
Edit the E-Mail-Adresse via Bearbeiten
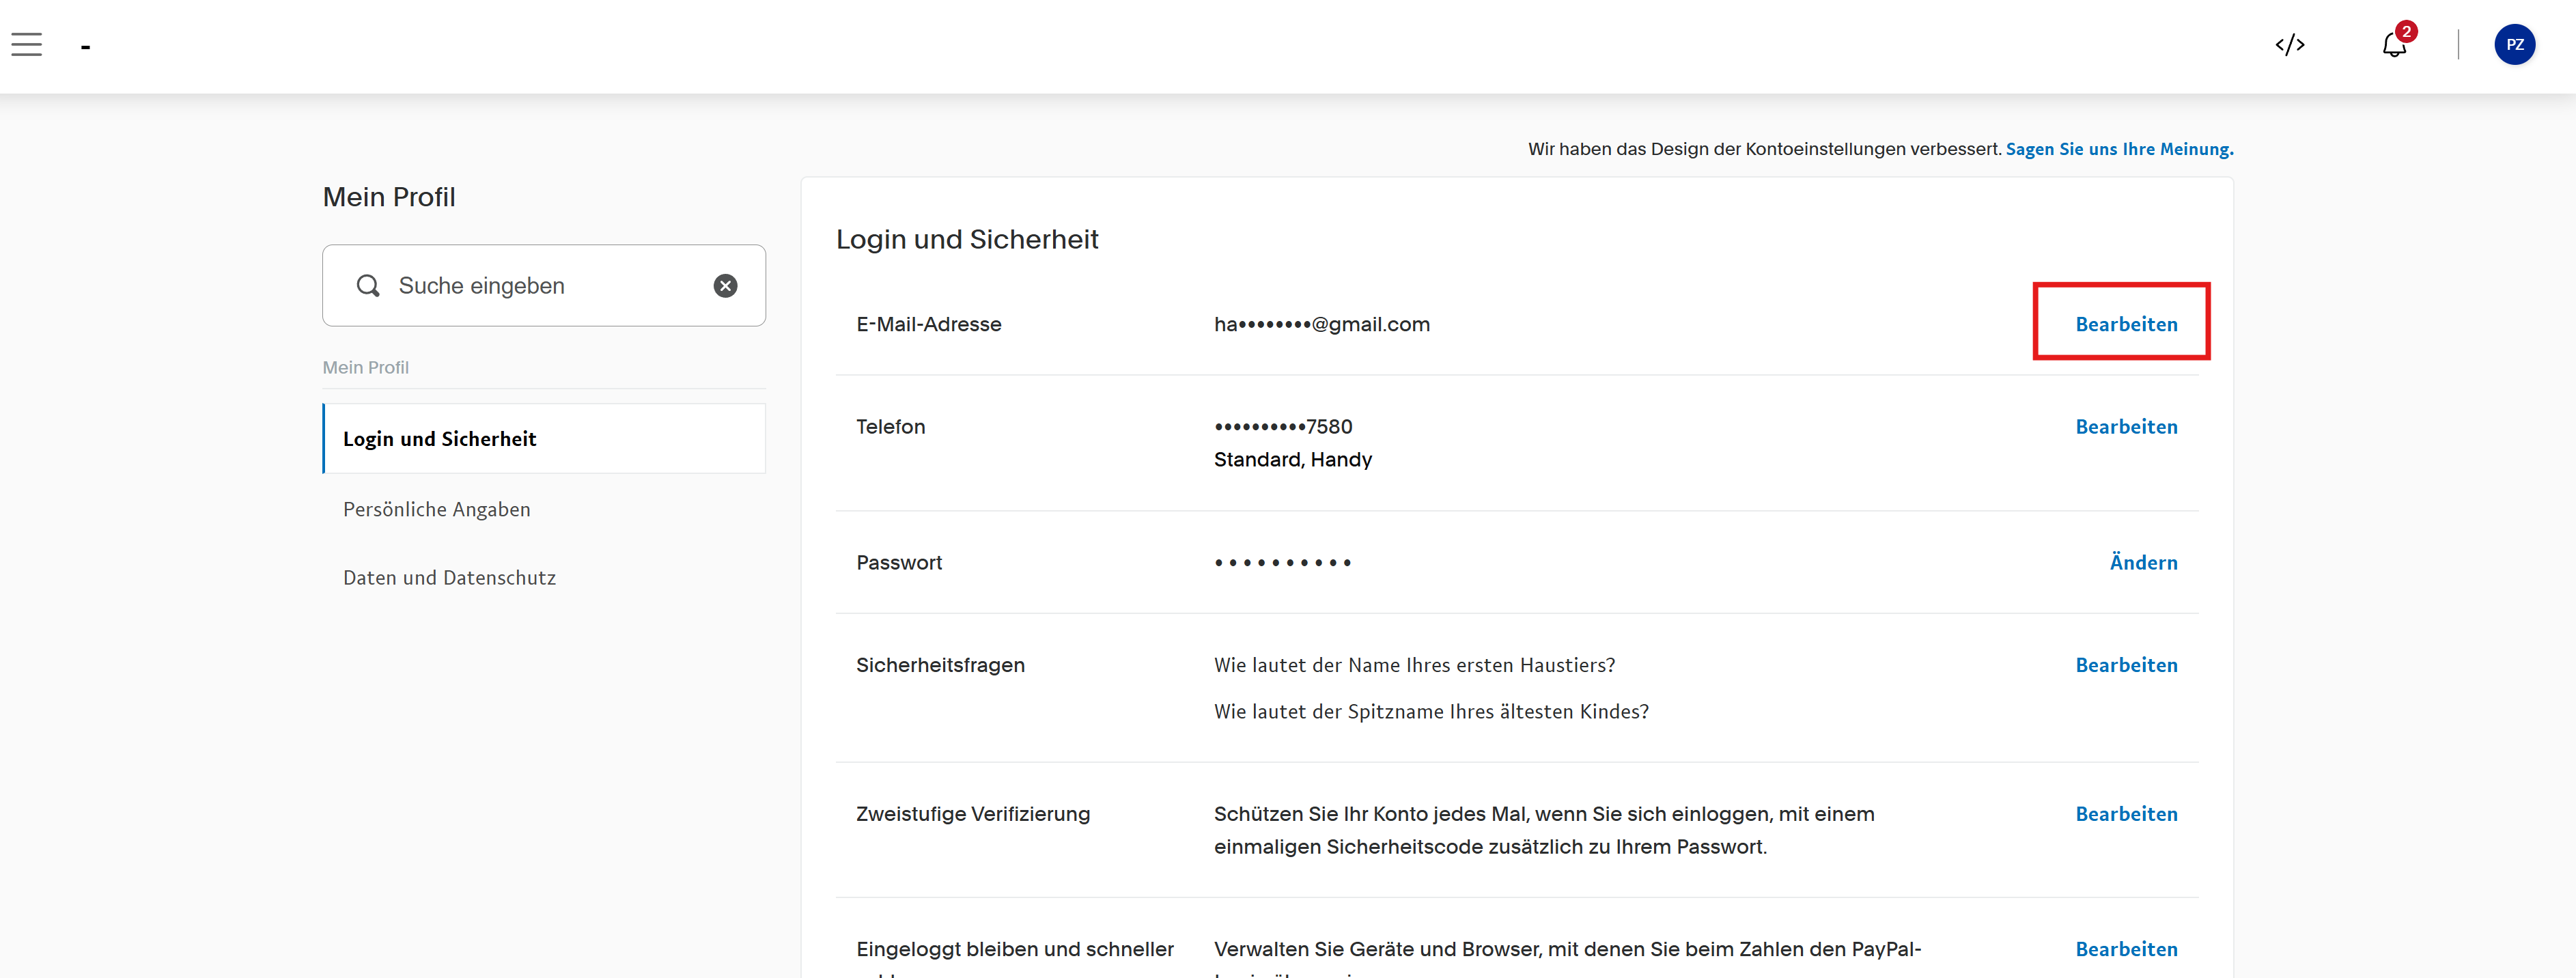[x=2125, y=324]
